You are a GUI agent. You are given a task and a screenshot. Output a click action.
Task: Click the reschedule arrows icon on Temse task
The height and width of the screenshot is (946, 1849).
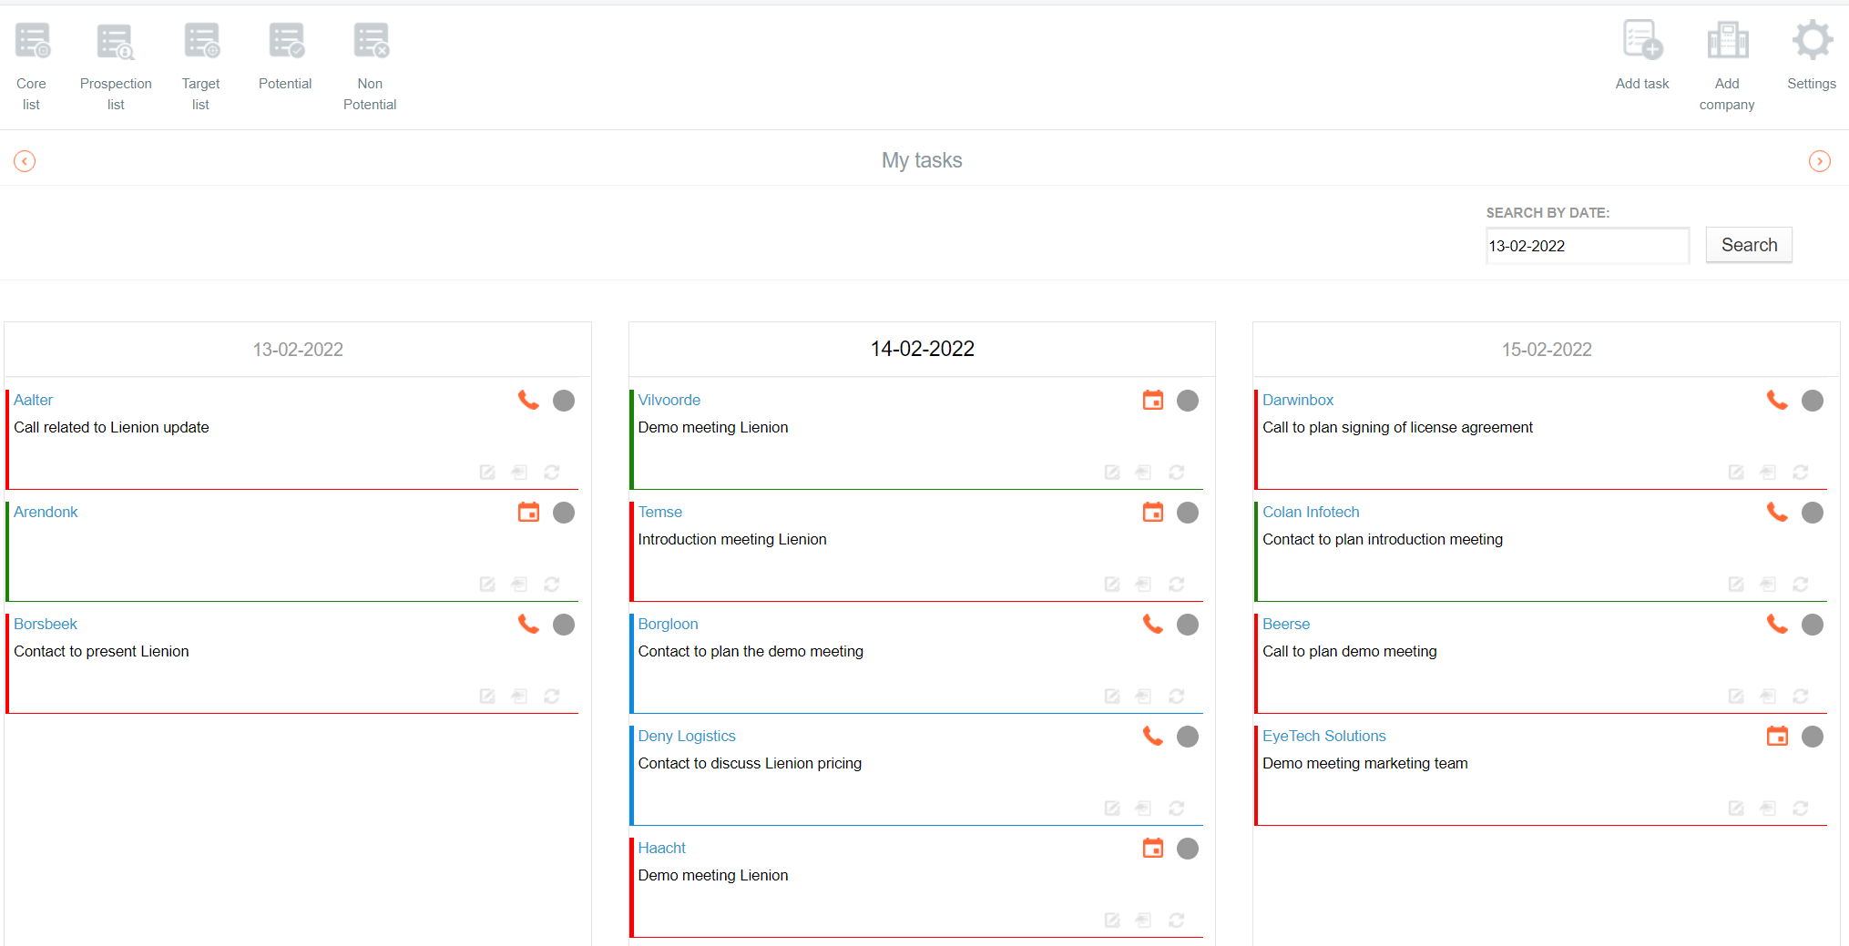tap(1176, 585)
